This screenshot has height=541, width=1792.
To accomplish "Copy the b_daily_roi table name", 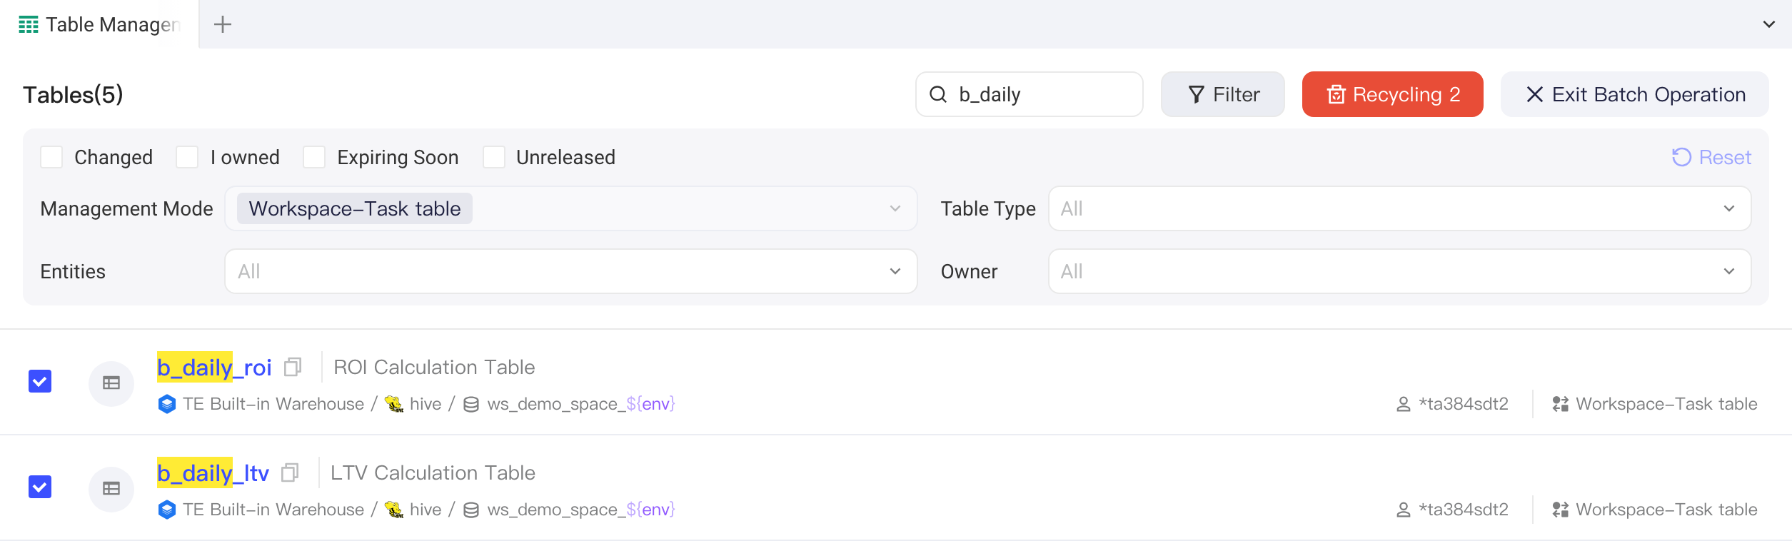I will 293,367.
